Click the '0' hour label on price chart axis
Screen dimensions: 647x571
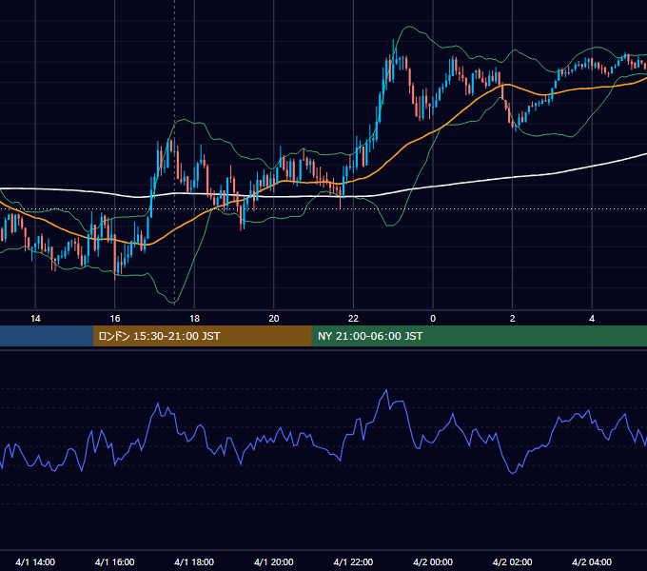pyautogui.click(x=433, y=319)
